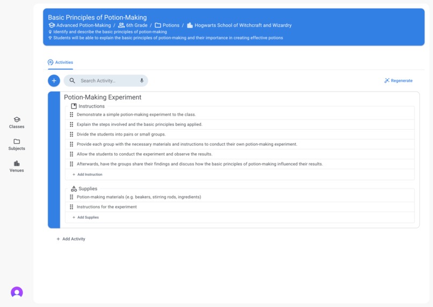Grab drag handle of 'Provide each group' row
433x307 pixels.
tap(71, 144)
